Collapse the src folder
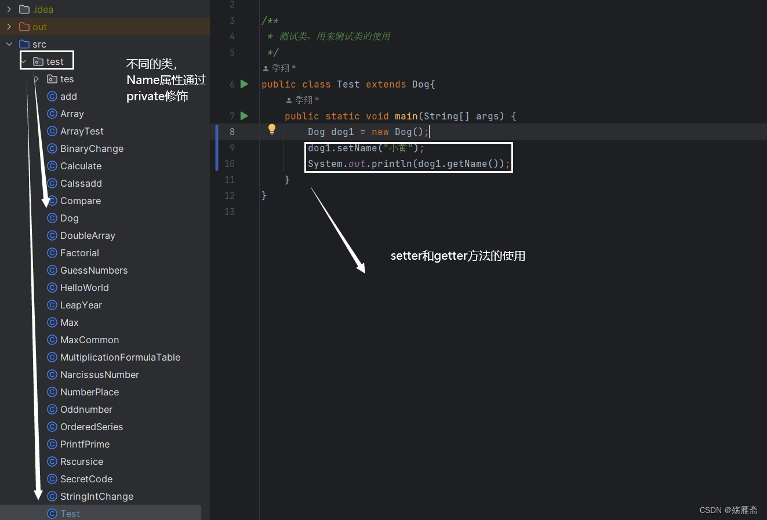The height and width of the screenshot is (520, 767). [9, 44]
